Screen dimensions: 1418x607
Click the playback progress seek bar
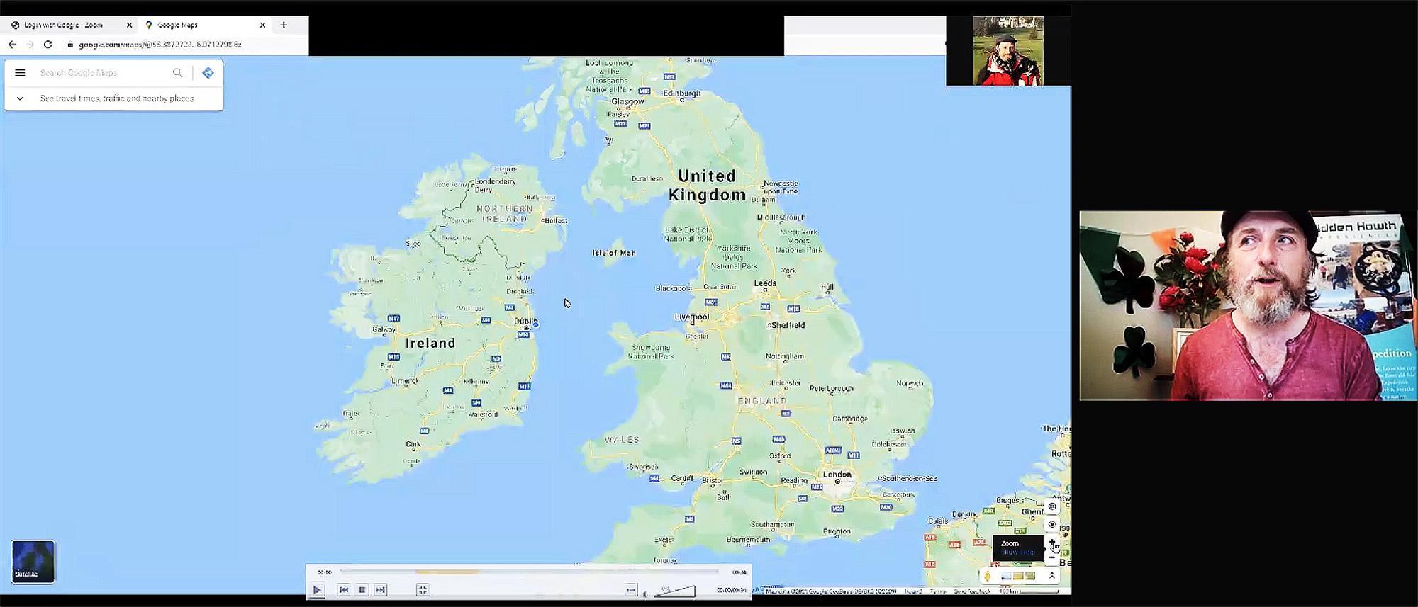click(x=529, y=571)
